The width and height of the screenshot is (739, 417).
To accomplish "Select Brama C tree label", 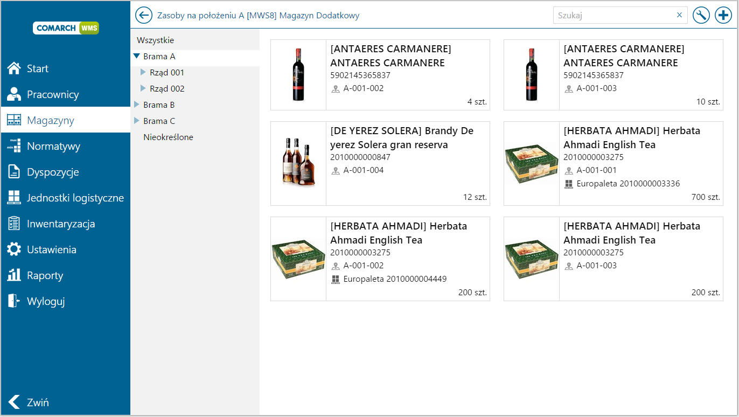I will pos(159,121).
